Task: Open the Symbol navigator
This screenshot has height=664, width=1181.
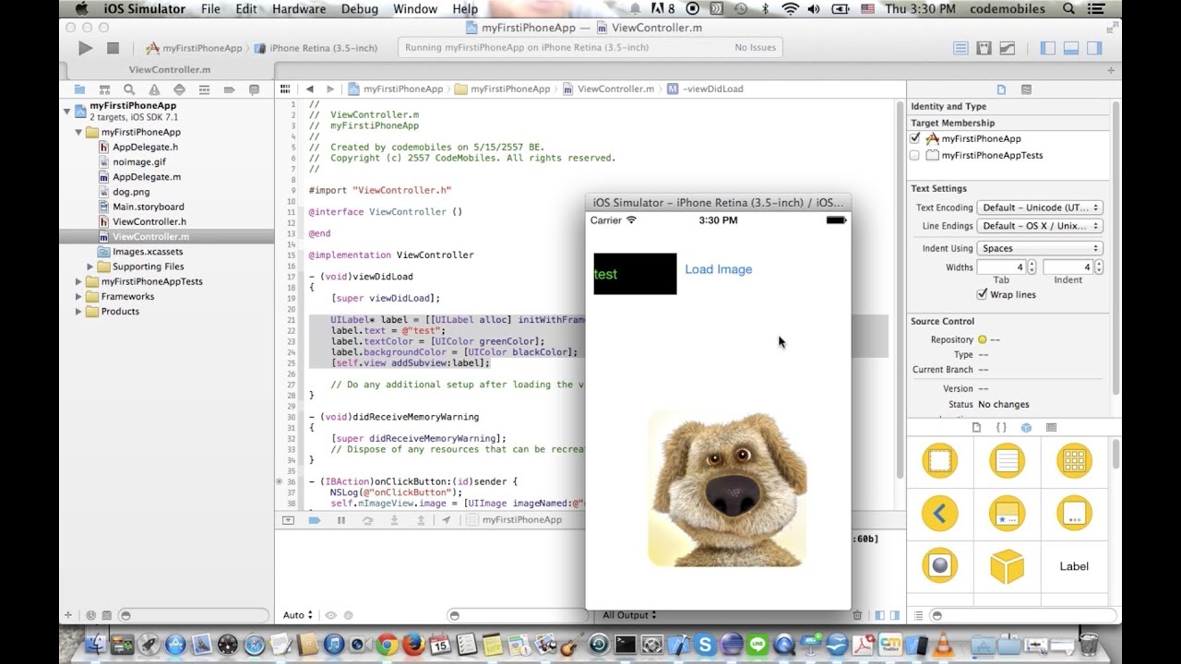Action: [x=104, y=89]
